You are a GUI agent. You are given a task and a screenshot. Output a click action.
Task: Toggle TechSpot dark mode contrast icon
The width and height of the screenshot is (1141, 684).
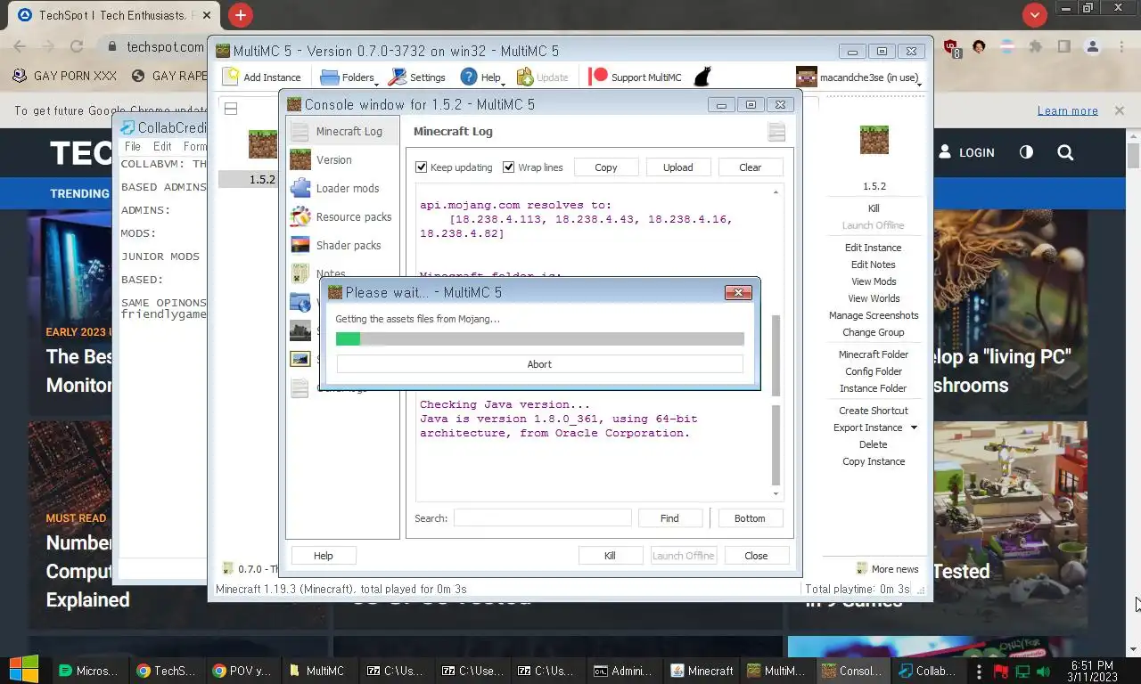coord(1026,152)
